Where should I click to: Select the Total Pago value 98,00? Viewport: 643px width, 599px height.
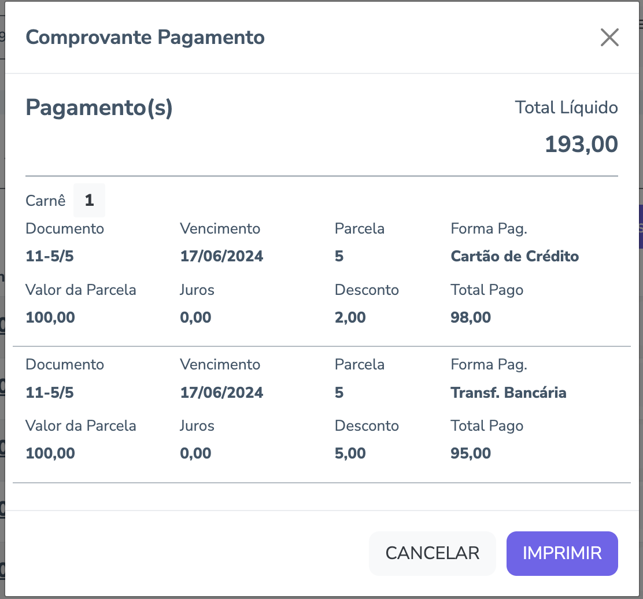(x=470, y=317)
